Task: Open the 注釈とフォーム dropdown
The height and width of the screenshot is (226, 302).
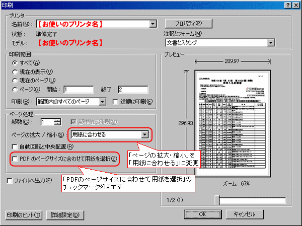Action: pyautogui.click(x=271, y=43)
